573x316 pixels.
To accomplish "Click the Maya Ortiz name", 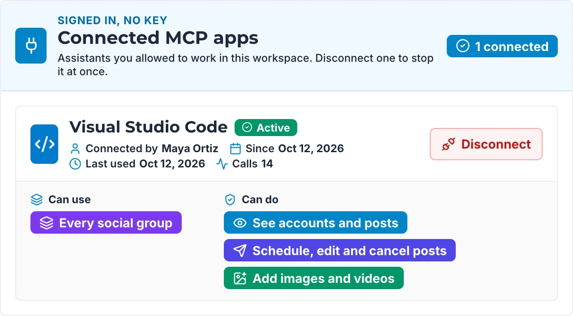I will (x=190, y=149).
